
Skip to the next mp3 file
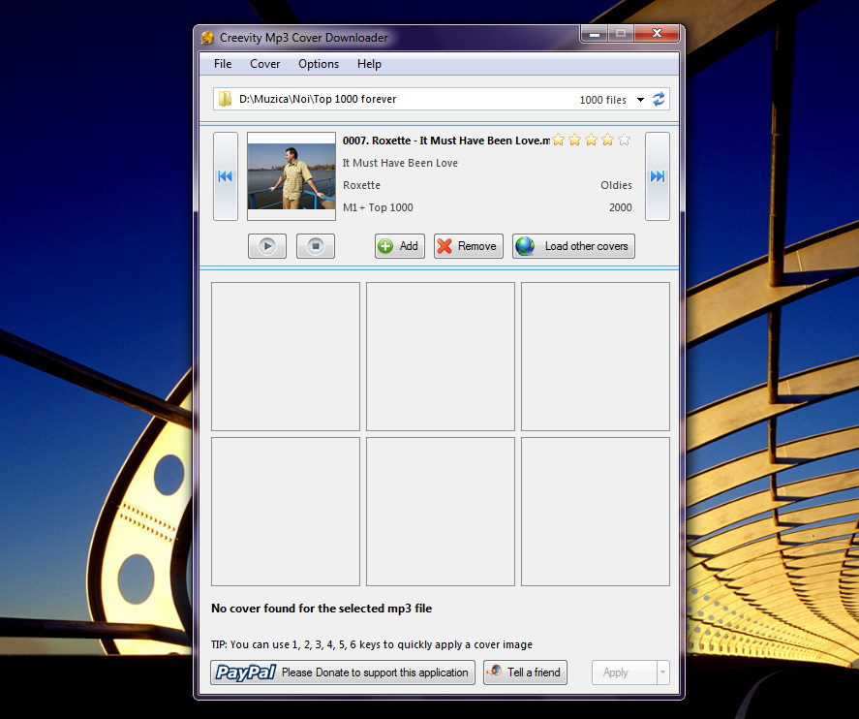pos(658,176)
